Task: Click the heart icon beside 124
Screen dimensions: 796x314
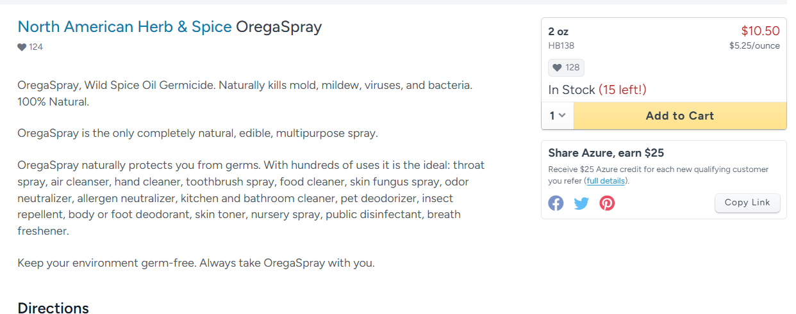Action: [22, 47]
